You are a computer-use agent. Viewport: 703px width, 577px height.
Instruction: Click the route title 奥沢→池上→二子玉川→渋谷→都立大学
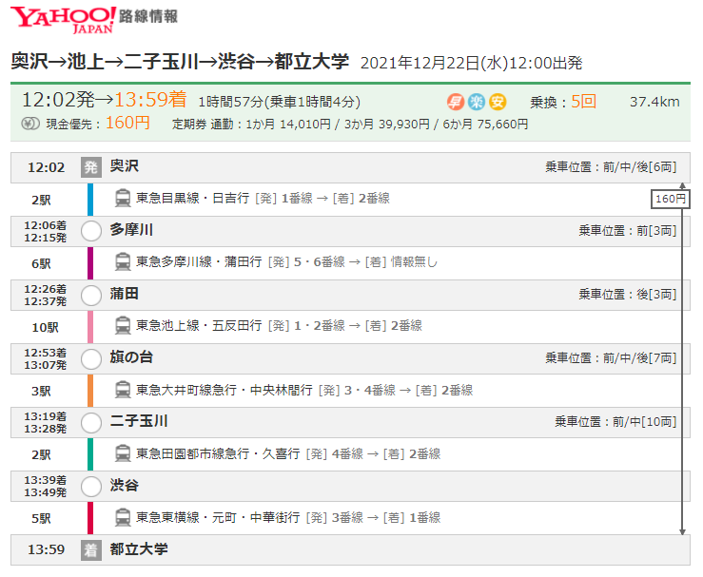[180, 62]
